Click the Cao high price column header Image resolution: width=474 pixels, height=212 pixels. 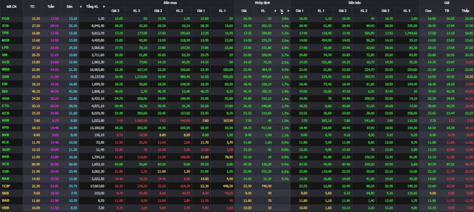point(428,11)
